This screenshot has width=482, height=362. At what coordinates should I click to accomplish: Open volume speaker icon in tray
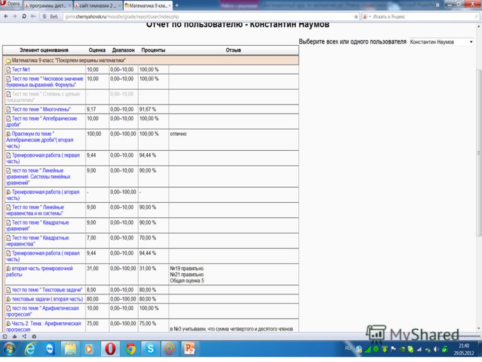tap(436, 349)
